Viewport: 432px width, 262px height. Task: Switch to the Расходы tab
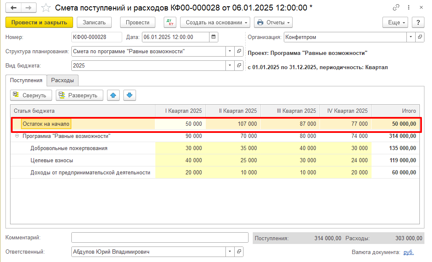(63, 80)
